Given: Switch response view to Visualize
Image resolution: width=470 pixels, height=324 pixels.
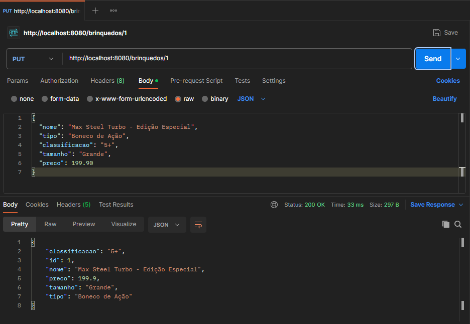Looking at the screenshot, I should [124, 224].
